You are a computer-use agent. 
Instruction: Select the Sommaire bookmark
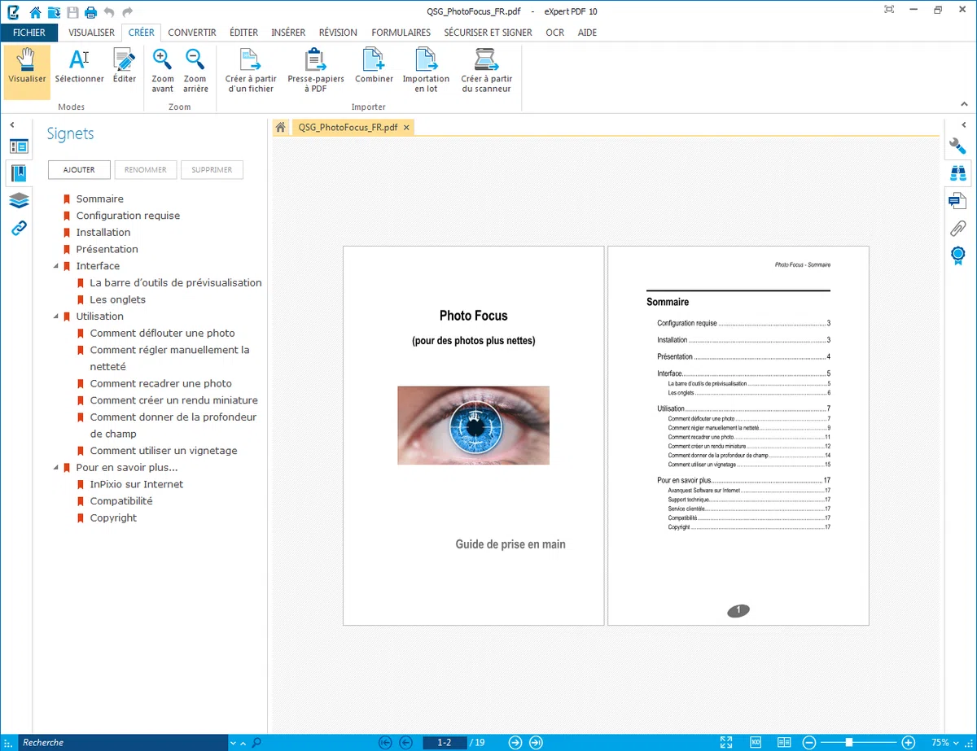click(x=100, y=199)
